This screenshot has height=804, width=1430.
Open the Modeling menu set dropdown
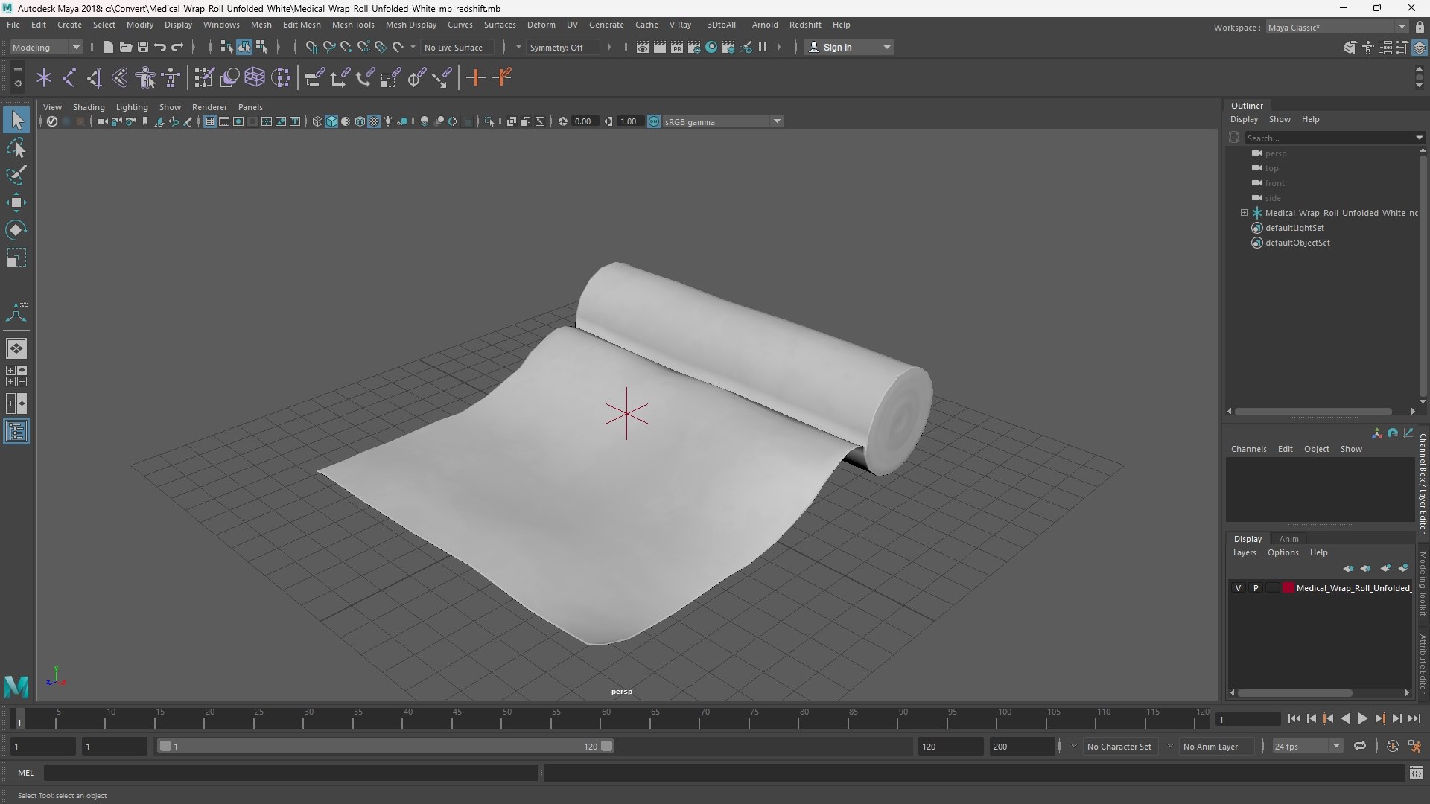tap(46, 47)
